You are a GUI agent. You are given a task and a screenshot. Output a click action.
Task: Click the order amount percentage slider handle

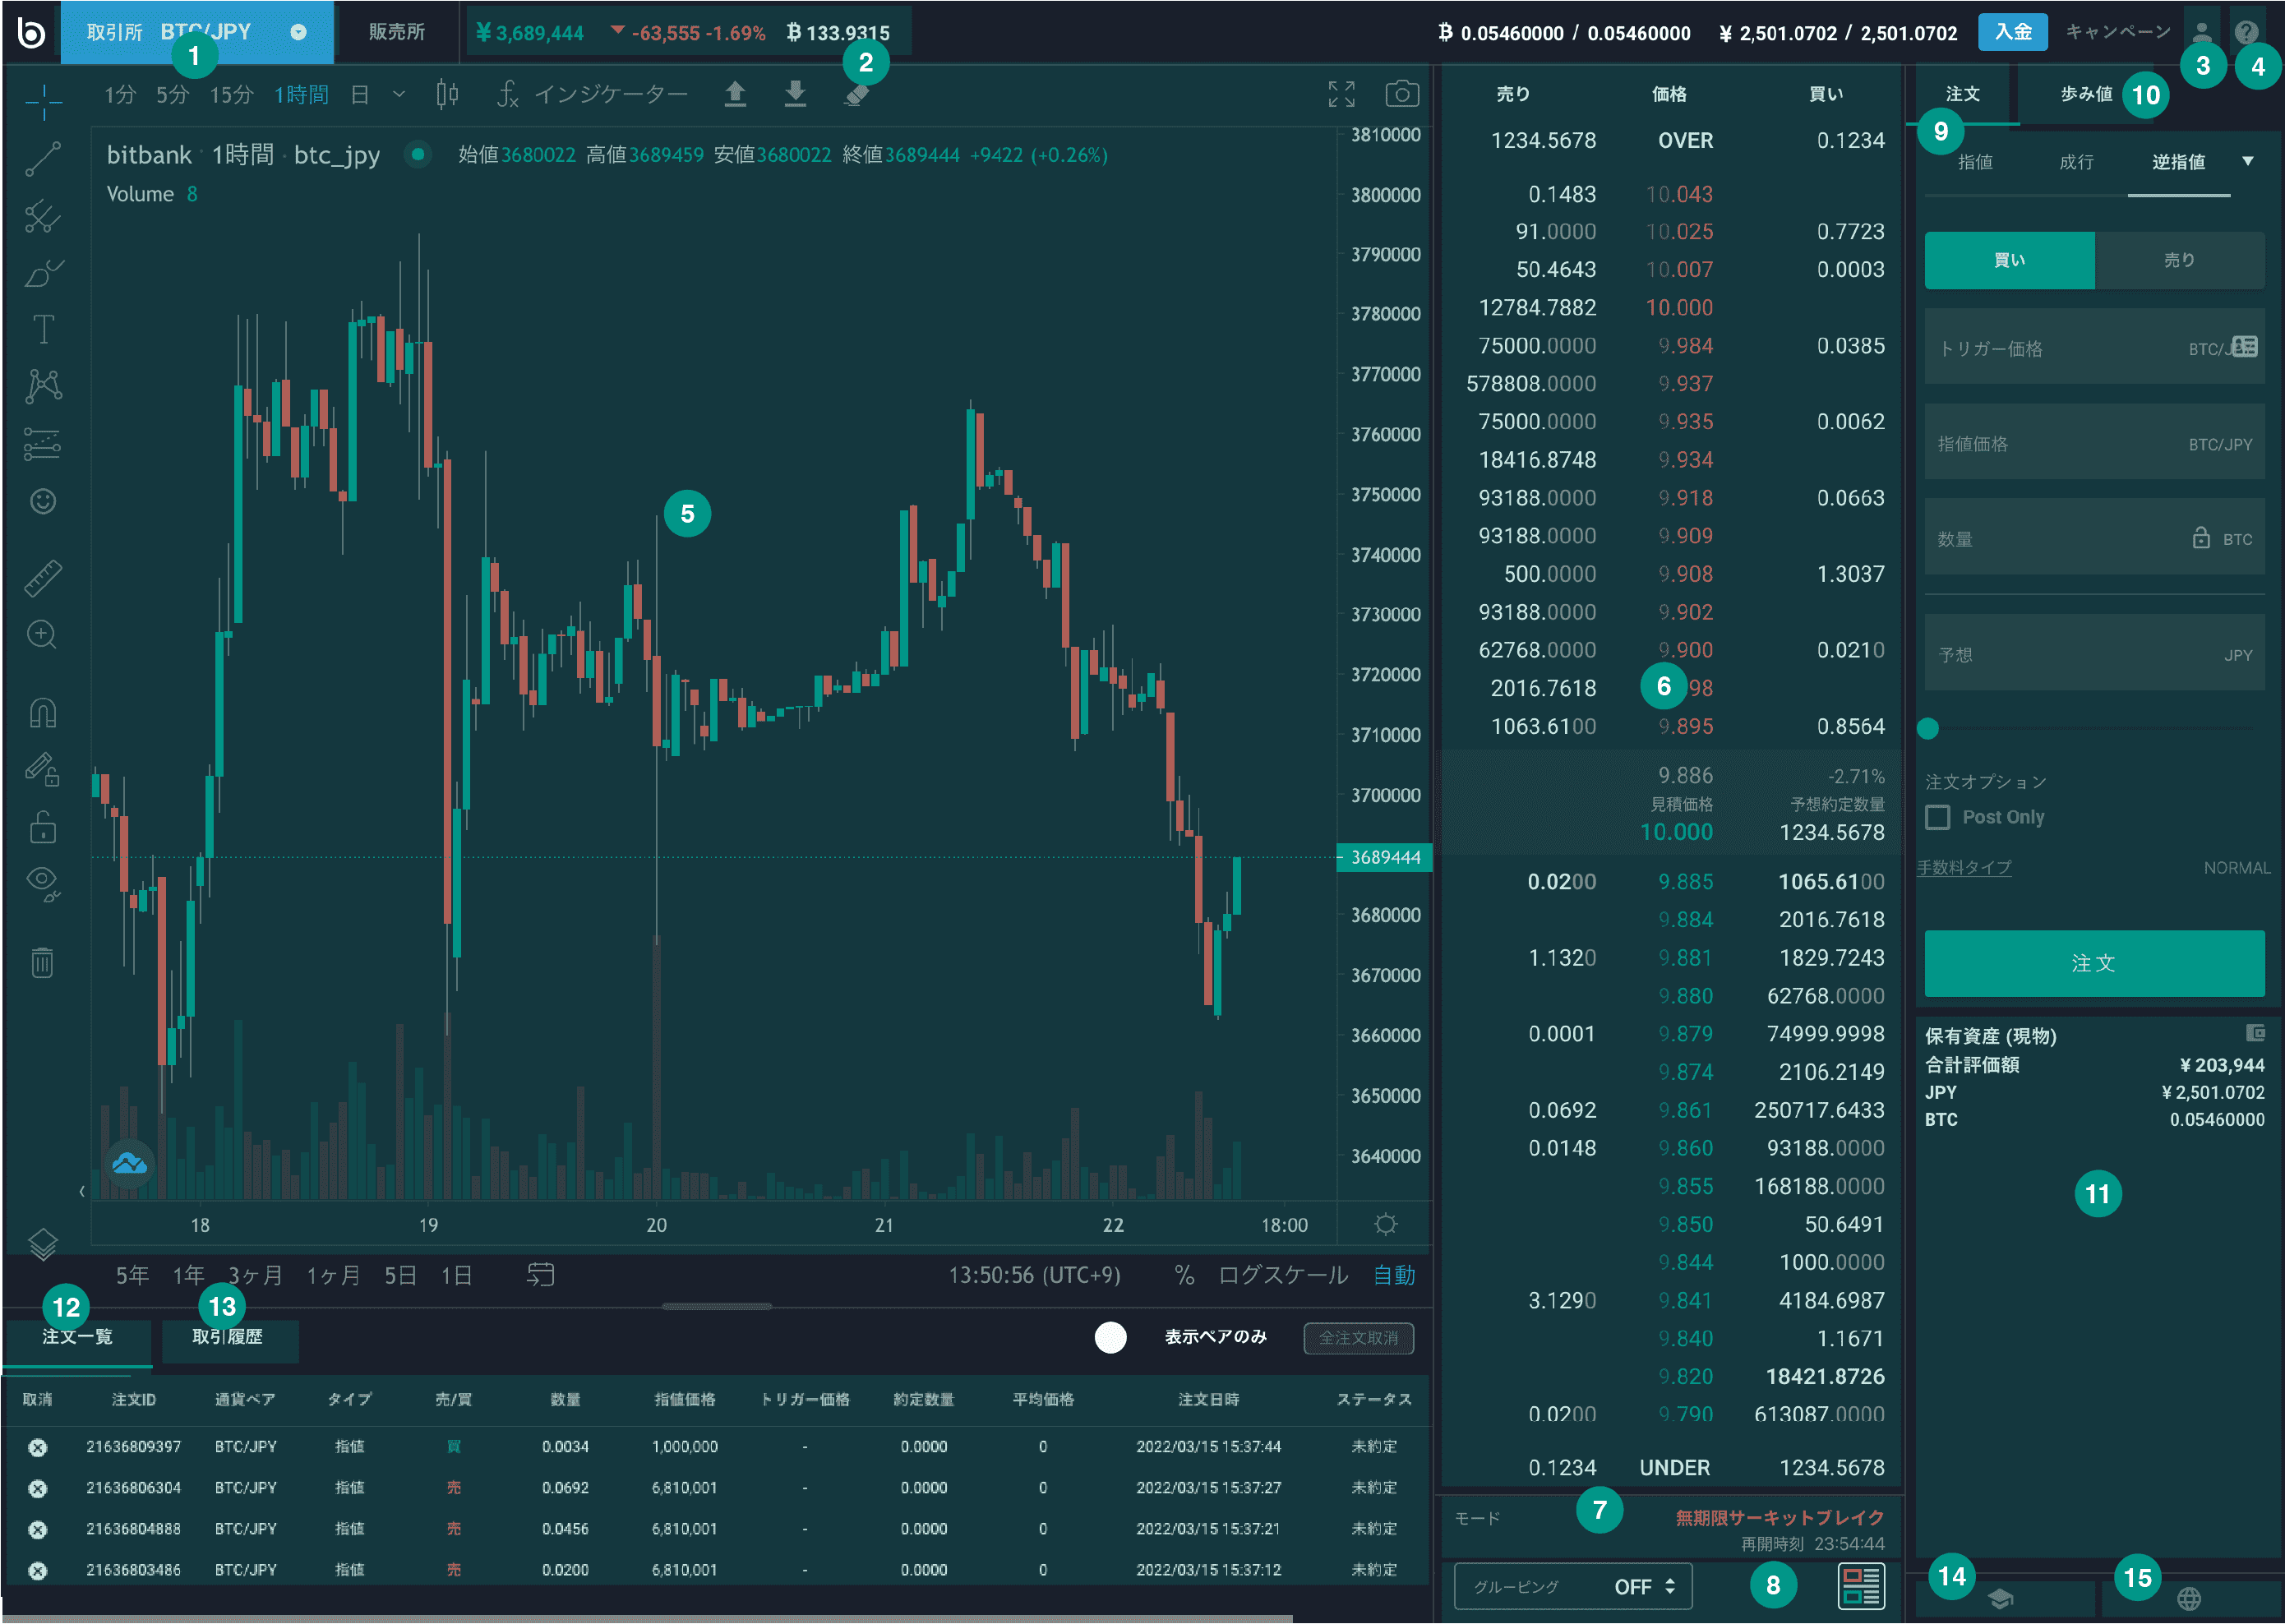[x=1928, y=728]
